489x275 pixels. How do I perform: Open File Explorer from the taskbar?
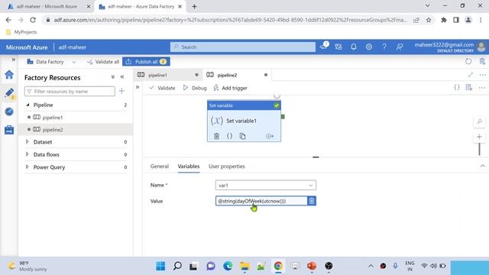click(244, 266)
